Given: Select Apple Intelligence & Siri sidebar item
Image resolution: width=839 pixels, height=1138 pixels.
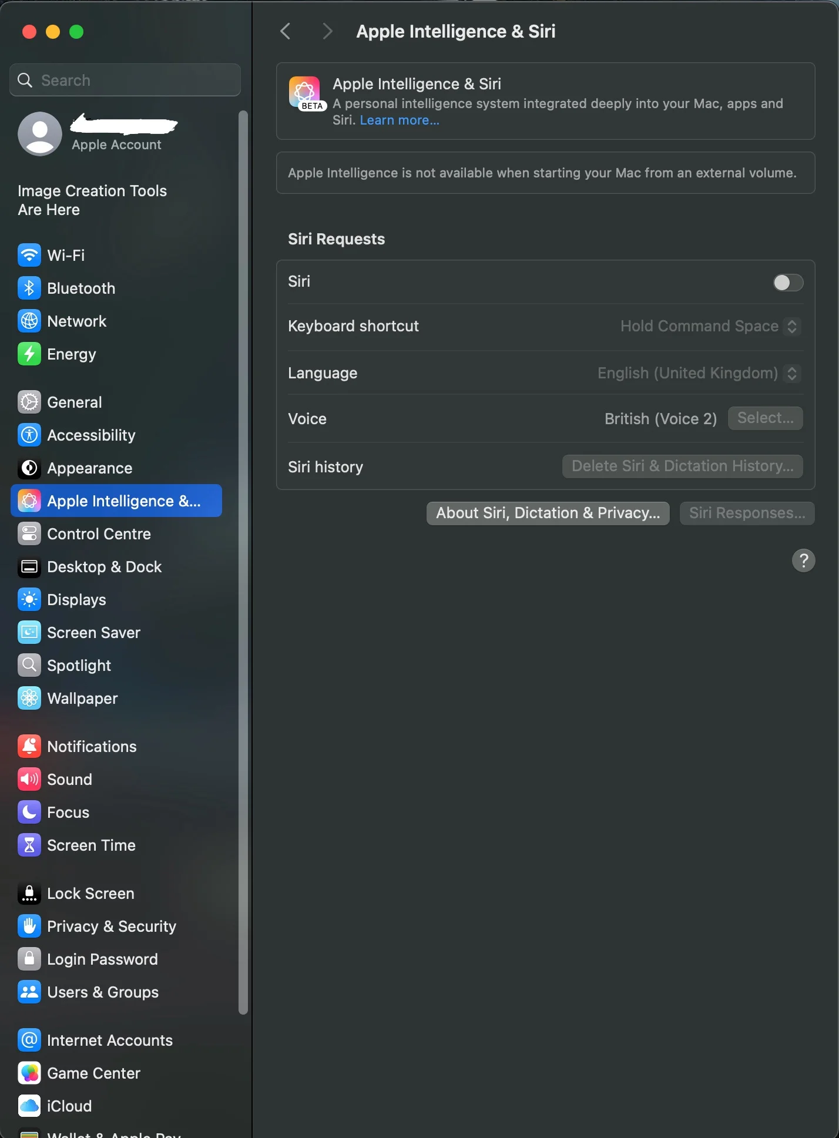Looking at the screenshot, I should (x=116, y=501).
